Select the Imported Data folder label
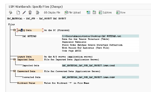The image size is (151, 92). click(x=30, y=60)
